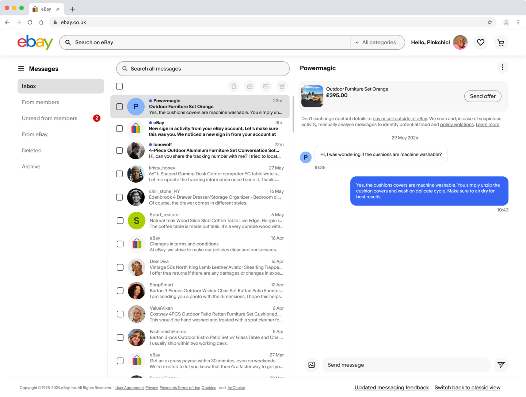This screenshot has height=397, width=526.
Task: Click the Send offer button
Action: point(483,96)
